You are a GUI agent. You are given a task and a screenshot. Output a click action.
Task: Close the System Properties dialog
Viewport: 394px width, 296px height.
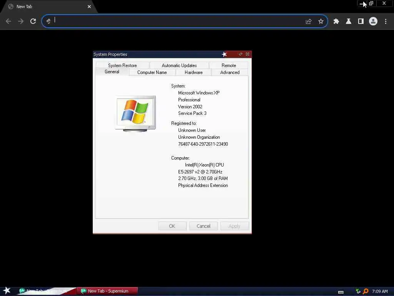[x=247, y=54]
